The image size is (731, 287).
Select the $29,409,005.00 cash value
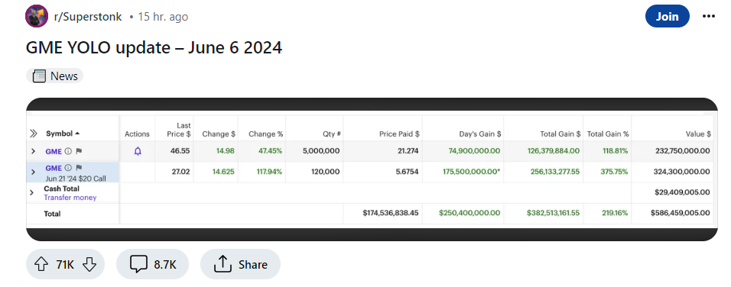pos(683,192)
